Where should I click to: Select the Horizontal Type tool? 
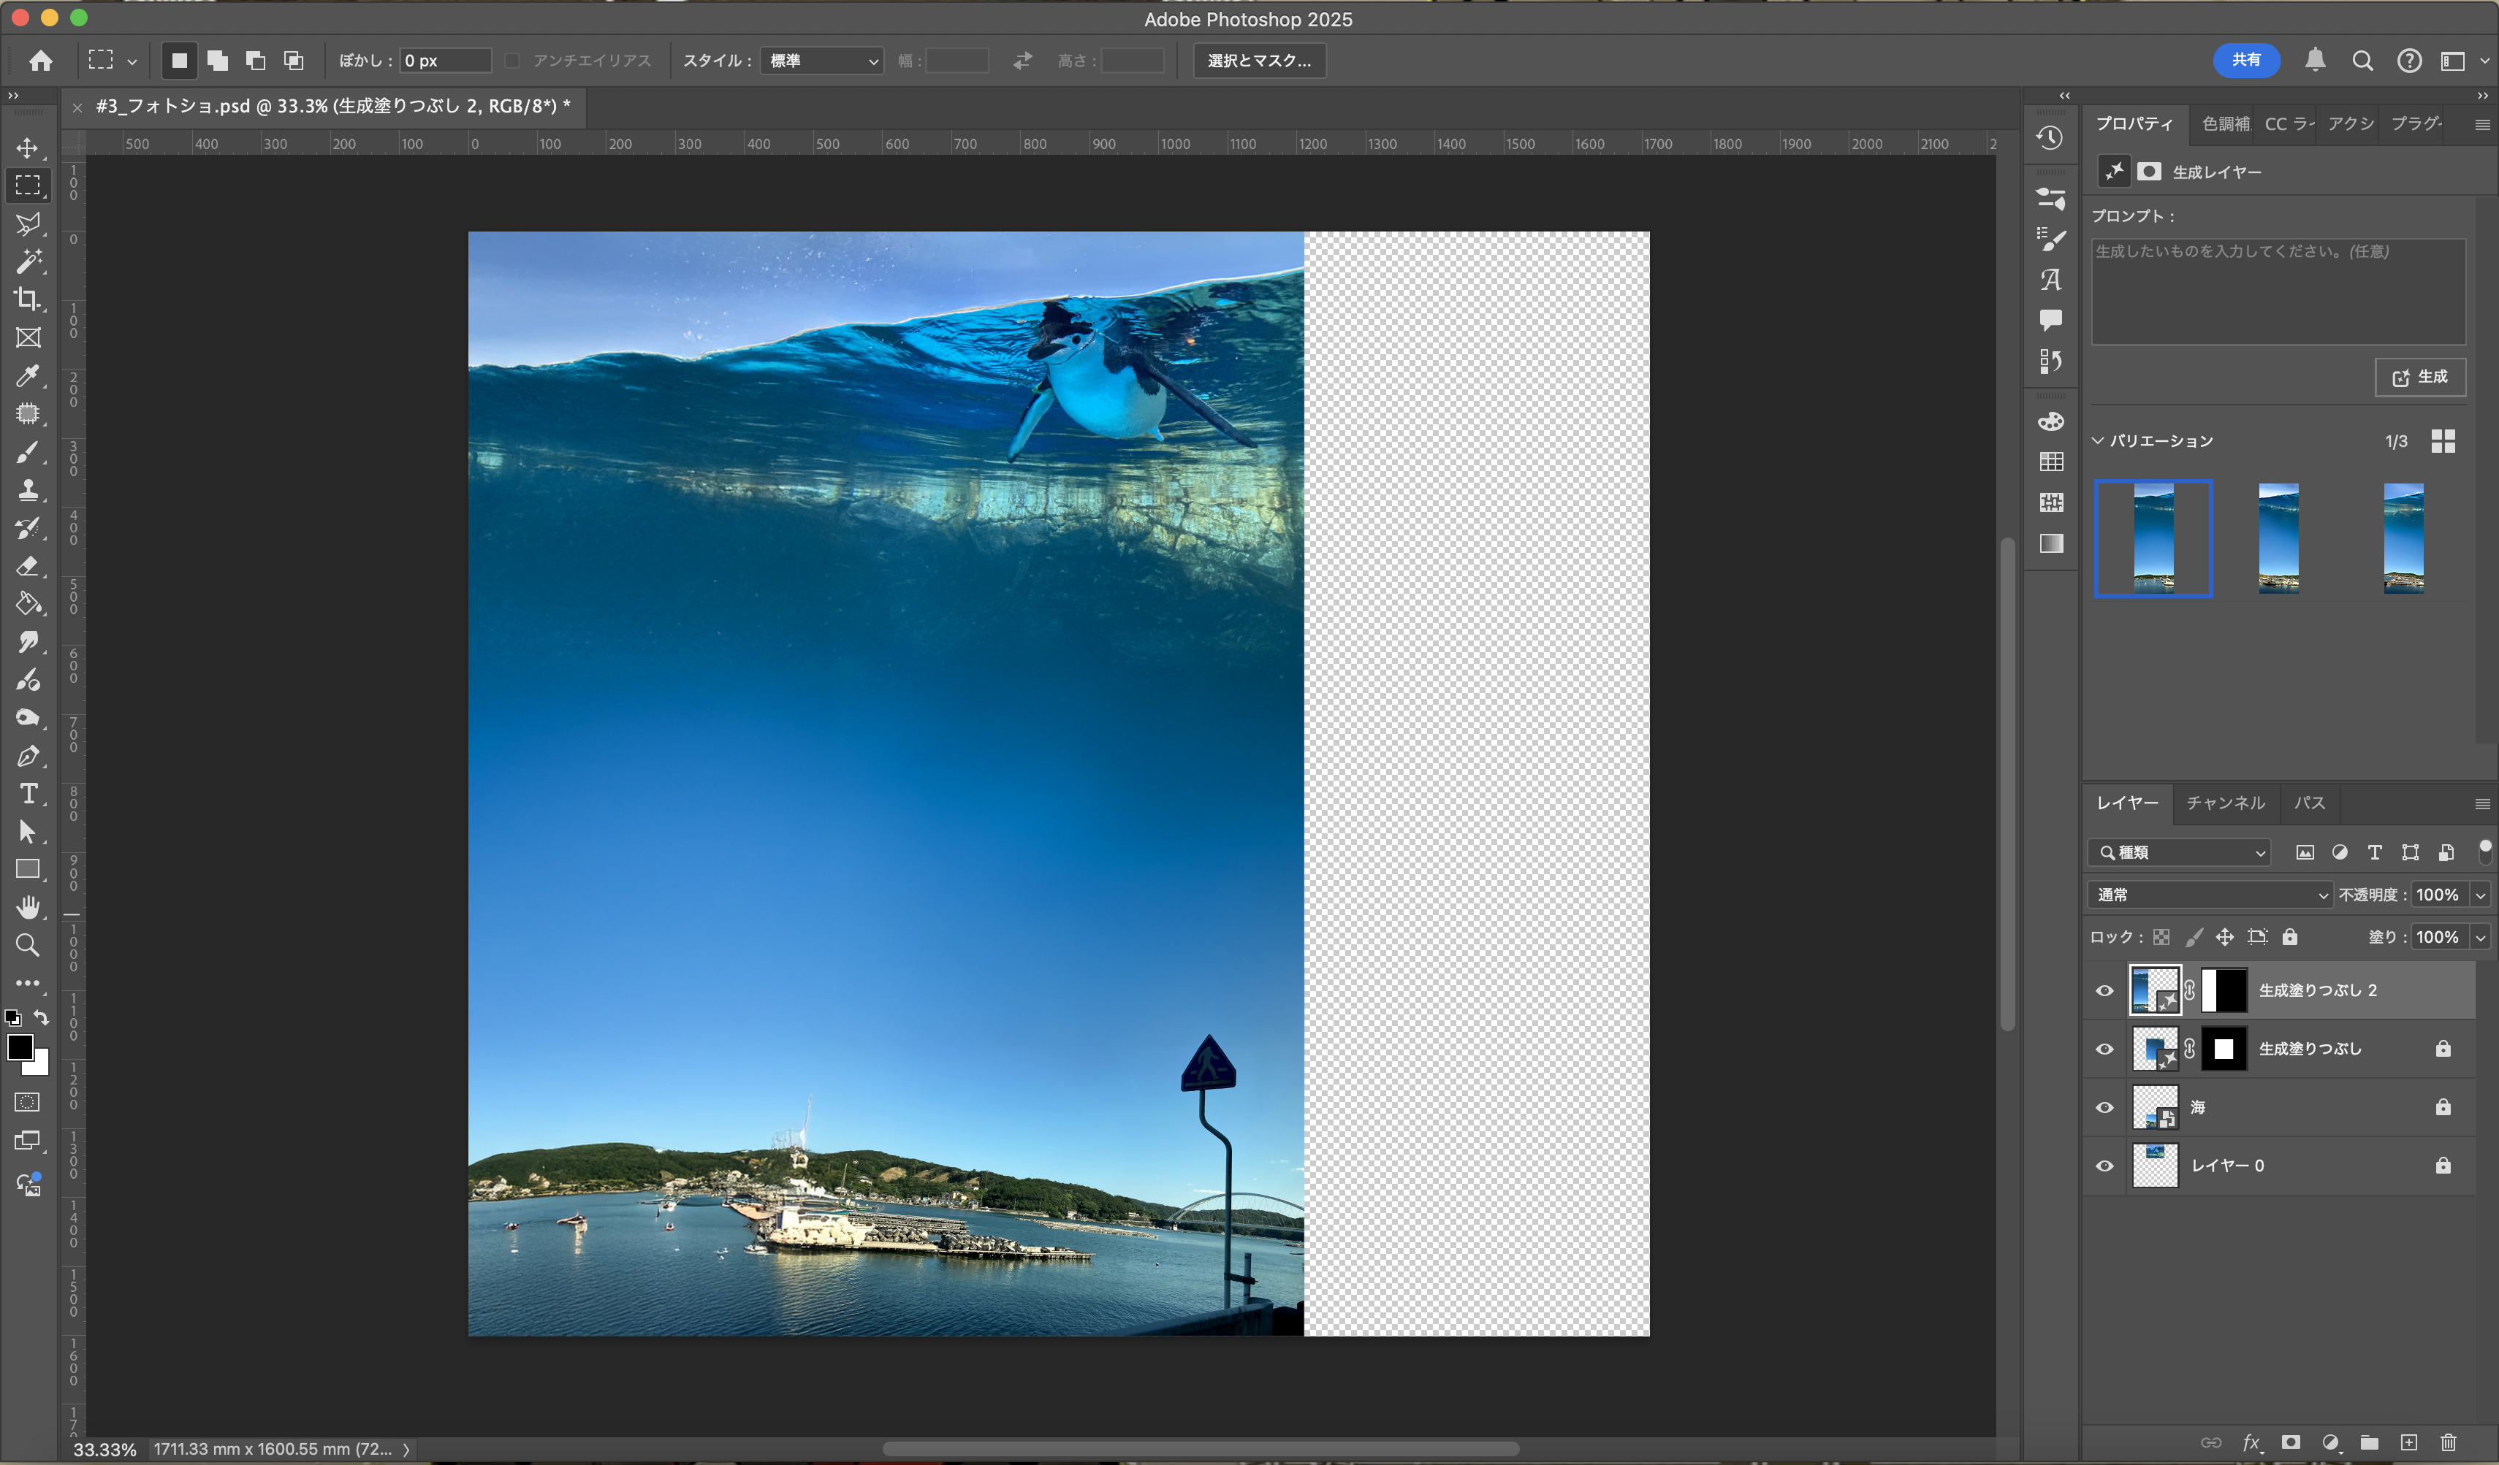click(28, 794)
